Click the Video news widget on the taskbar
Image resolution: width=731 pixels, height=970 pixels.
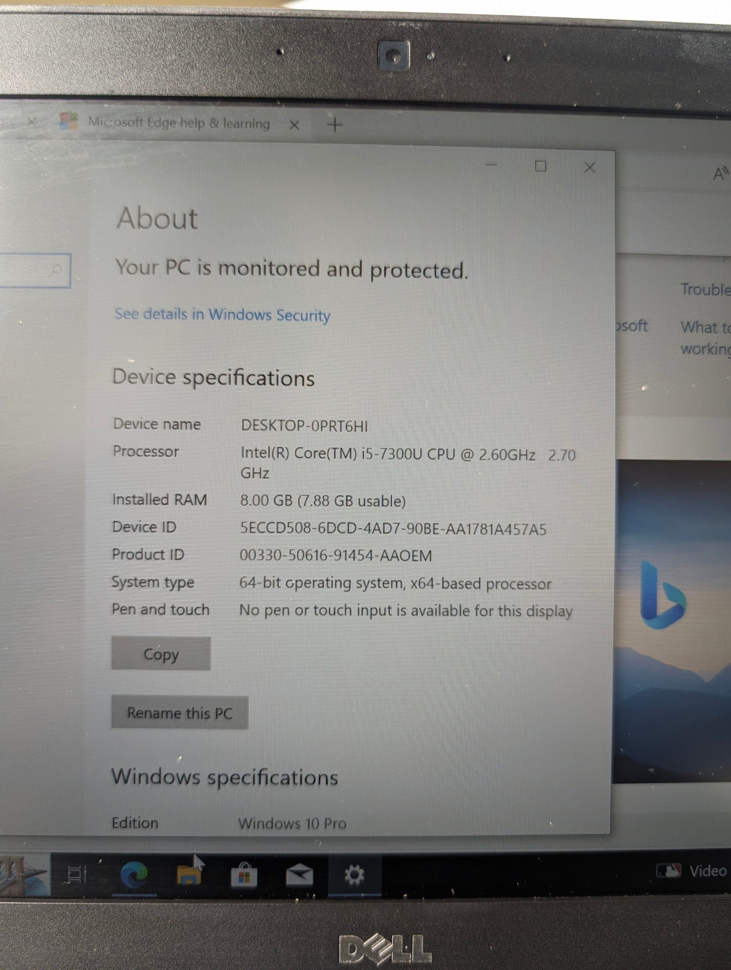pyautogui.click(x=692, y=871)
